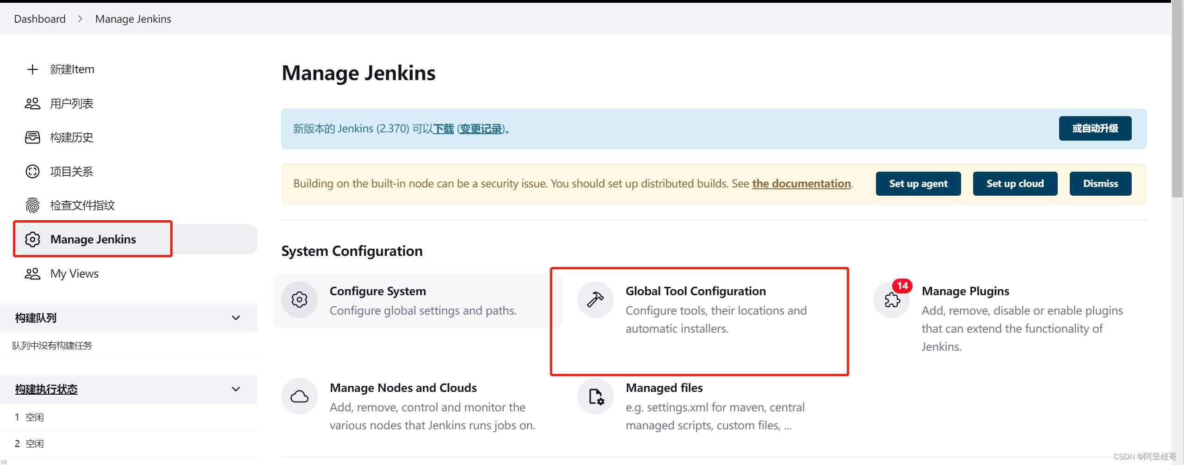Open Managed files title

pos(664,388)
